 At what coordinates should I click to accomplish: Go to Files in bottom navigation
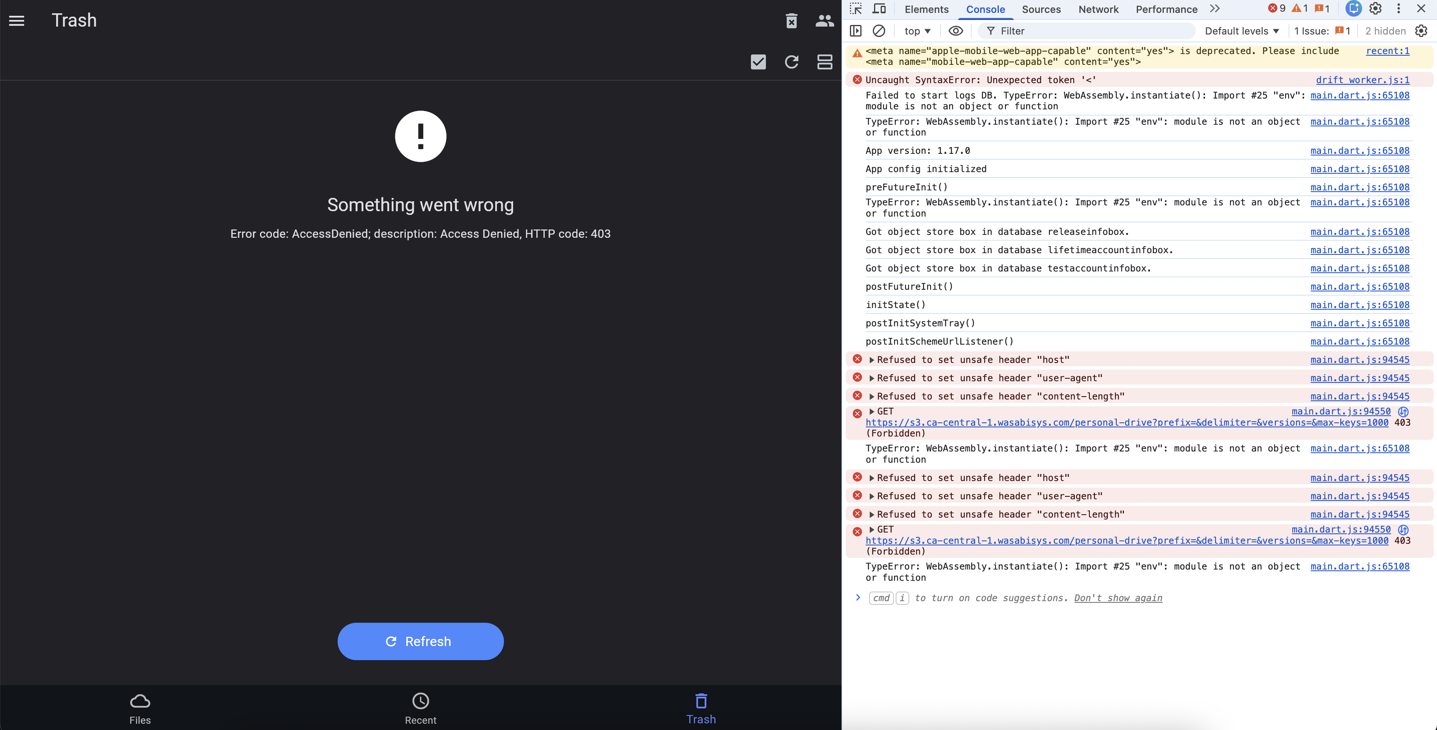point(140,708)
